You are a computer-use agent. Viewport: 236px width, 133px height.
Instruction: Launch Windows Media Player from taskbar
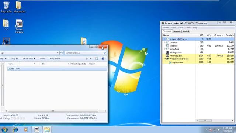tap(25, 130)
